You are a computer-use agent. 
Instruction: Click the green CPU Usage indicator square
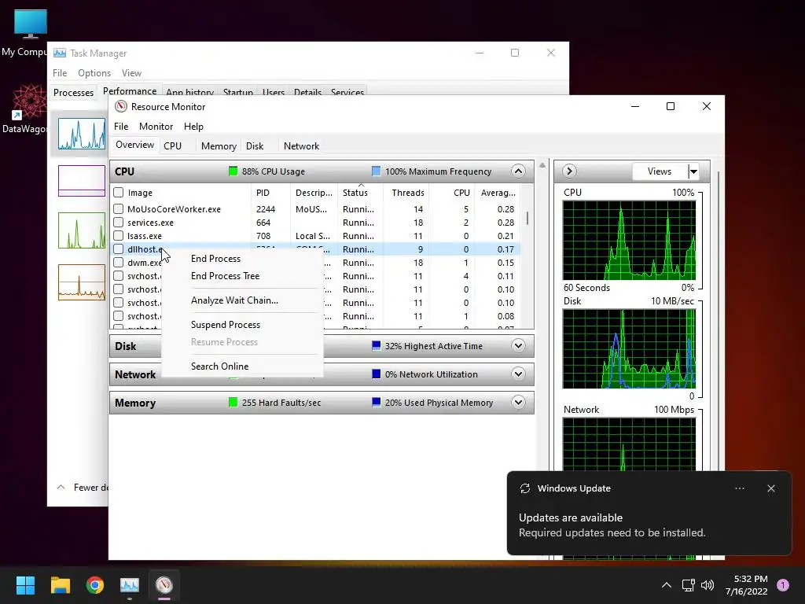click(233, 171)
